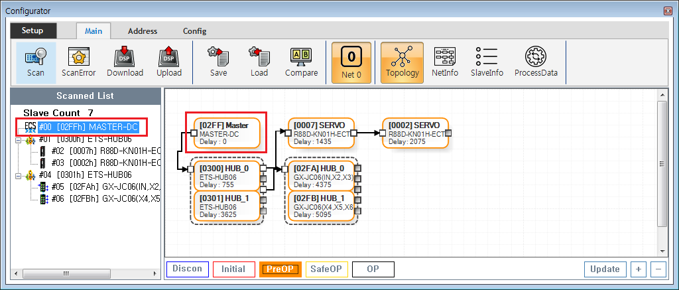Open the Compare tool

(x=301, y=62)
